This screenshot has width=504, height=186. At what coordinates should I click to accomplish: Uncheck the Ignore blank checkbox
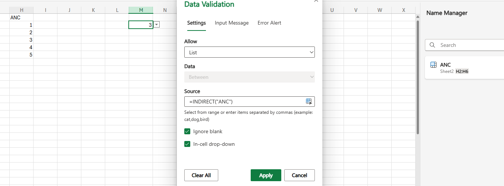coord(187,131)
